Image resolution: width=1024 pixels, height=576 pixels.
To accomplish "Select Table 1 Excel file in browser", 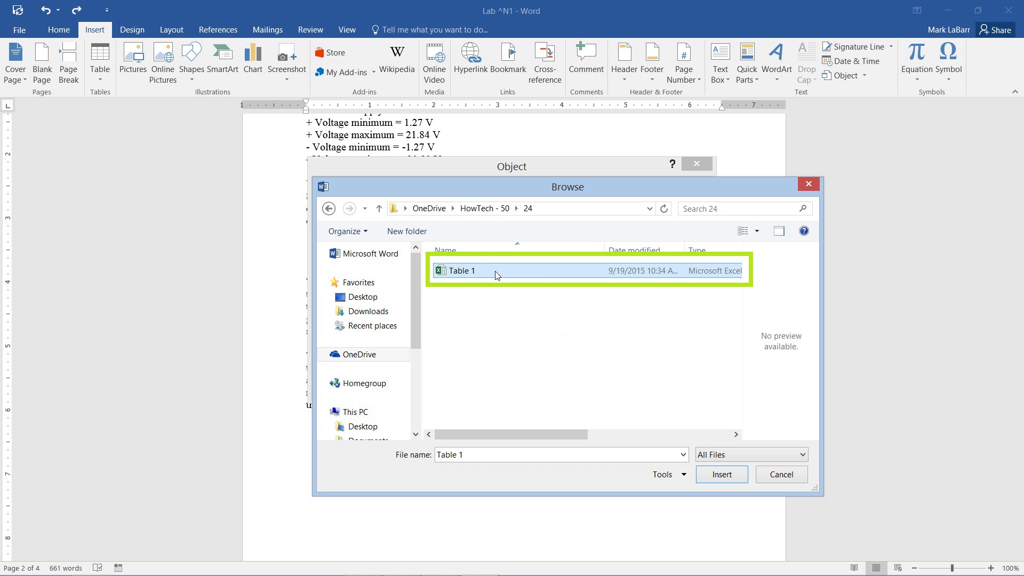I will pos(461,270).
